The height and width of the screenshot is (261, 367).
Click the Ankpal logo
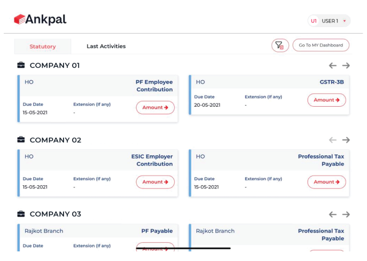40,19
